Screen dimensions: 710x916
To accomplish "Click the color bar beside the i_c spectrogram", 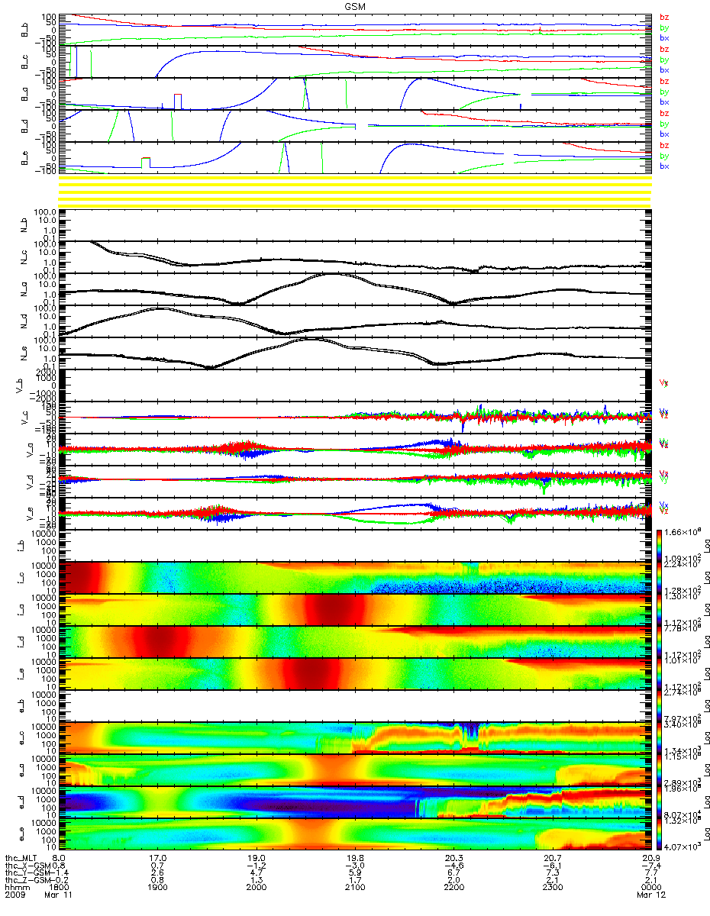I will click(660, 577).
